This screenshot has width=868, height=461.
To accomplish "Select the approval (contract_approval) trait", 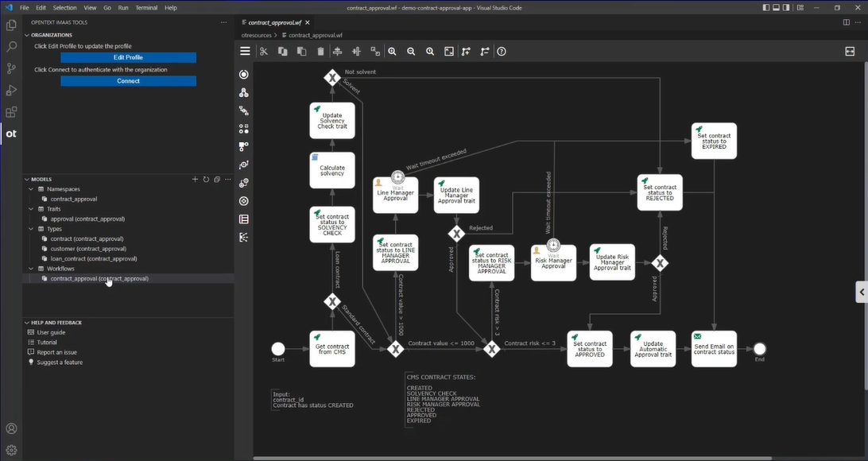I will pyautogui.click(x=87, y=219).
